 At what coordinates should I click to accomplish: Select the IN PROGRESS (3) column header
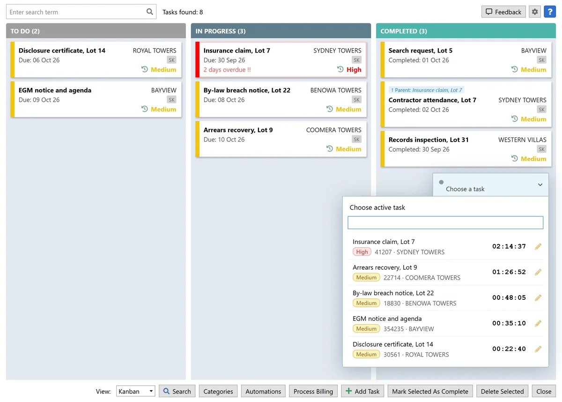pyautogui.click(x=281, y=31)
